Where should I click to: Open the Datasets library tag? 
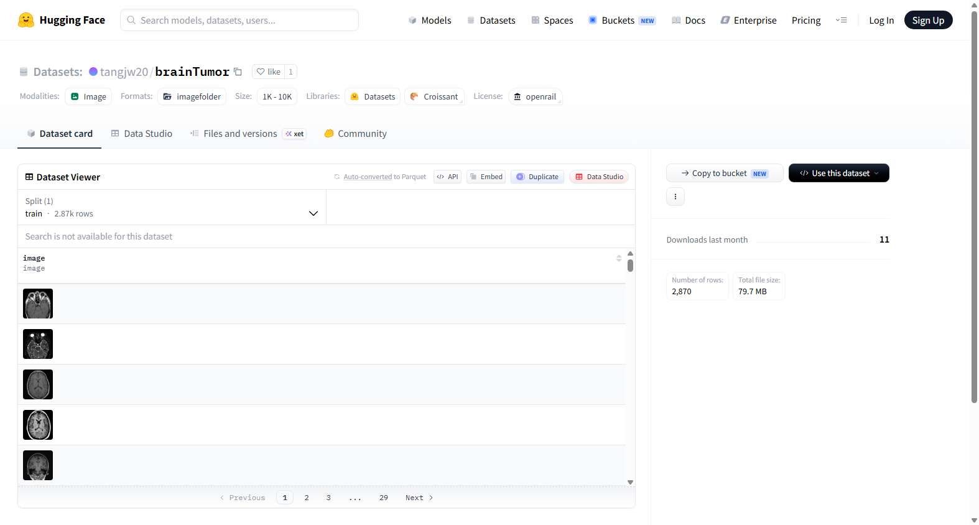(x=373, y=96)
